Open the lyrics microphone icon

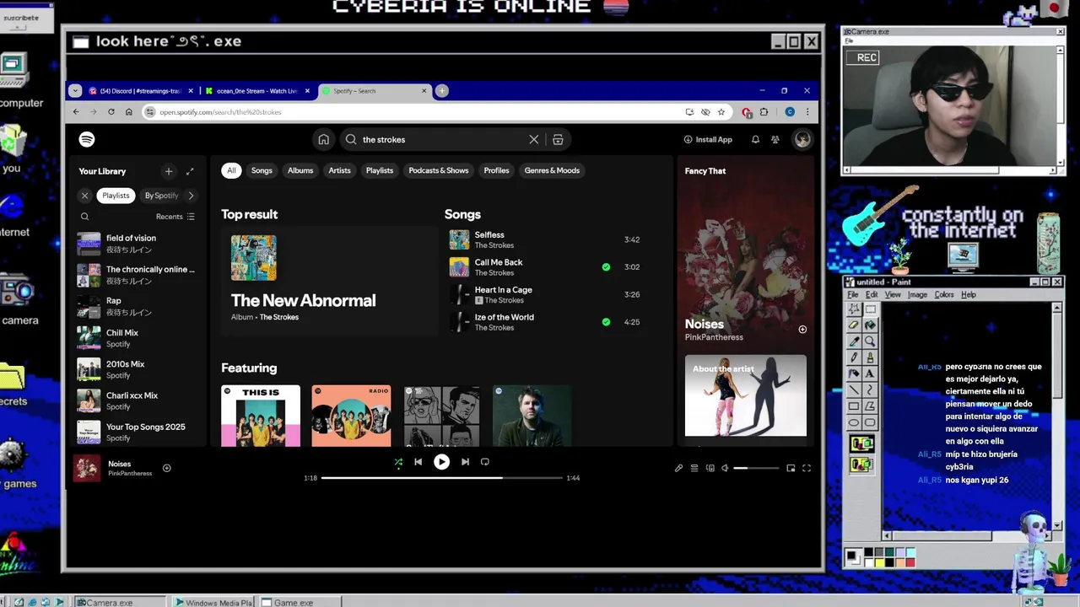(x=678, y=468)
